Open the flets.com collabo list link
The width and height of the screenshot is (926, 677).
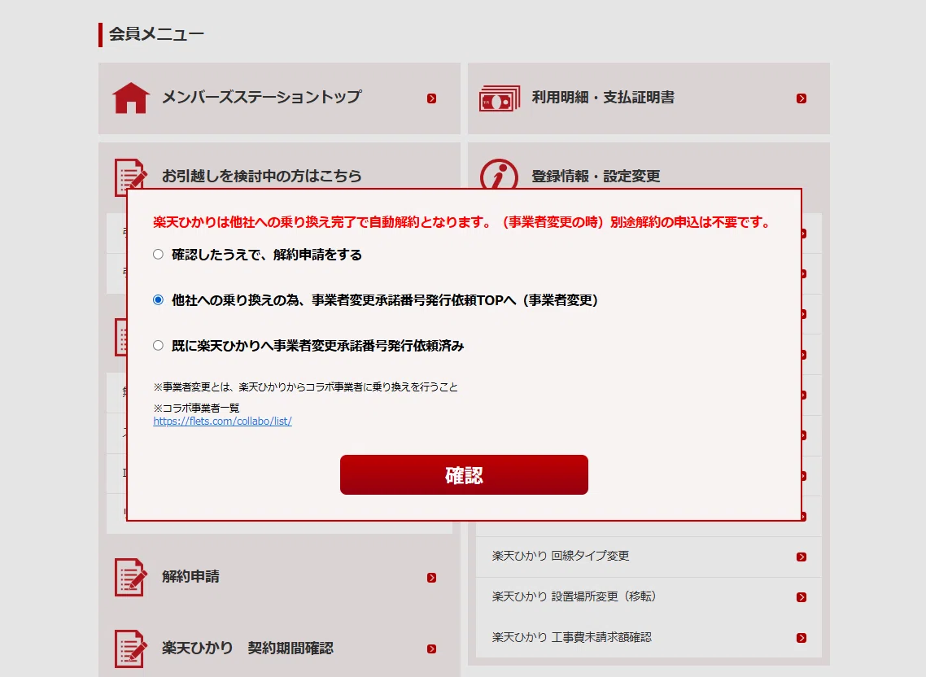point(223,421)
